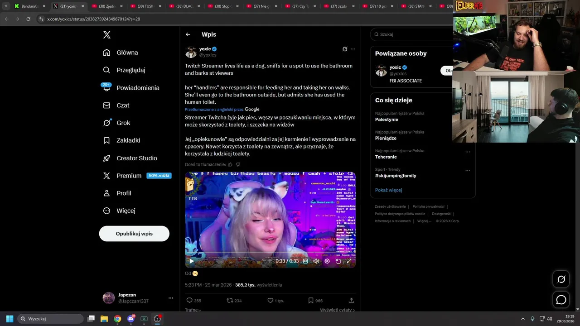Repost the post with 234 reposts
Image resolution: width=580 pixels, height=326 pixels.
(234, 301)
